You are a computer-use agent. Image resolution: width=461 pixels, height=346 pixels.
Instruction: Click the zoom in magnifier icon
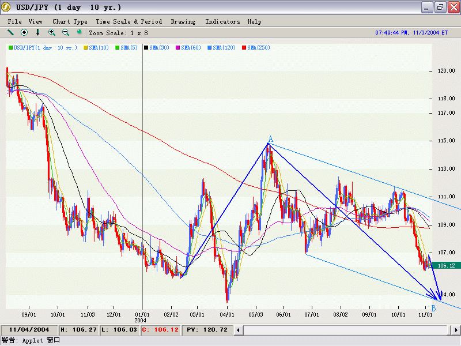tap(52, 32)
